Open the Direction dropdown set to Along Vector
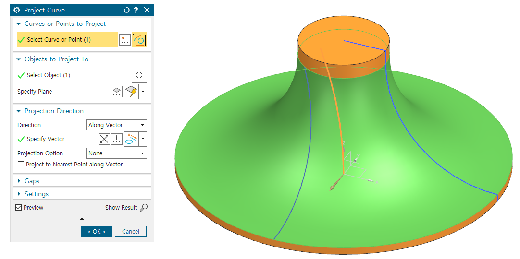This screenshot has width=520, height=259. click(116, 125)
